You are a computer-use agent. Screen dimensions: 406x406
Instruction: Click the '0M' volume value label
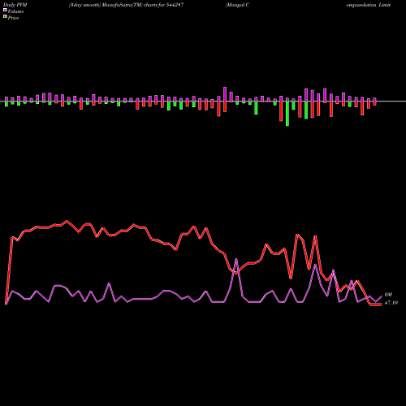click(388, 295)
